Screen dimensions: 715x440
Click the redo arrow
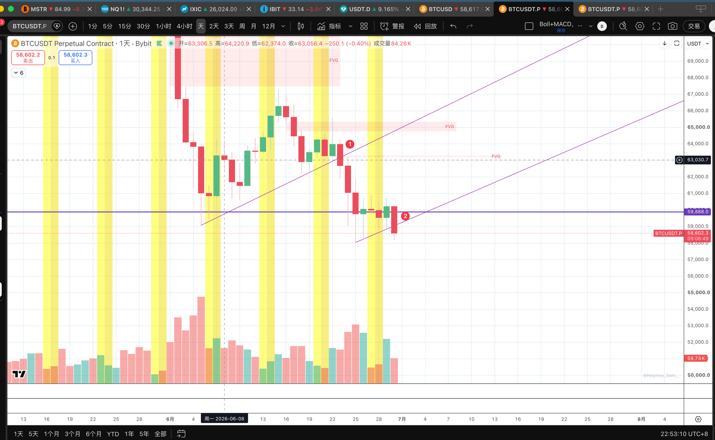(470, 26)
